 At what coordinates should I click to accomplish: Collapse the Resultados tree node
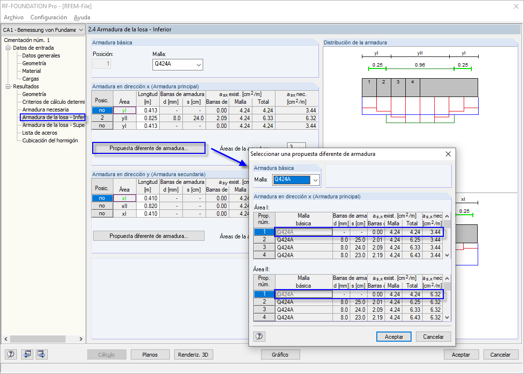tap(8, 86)
